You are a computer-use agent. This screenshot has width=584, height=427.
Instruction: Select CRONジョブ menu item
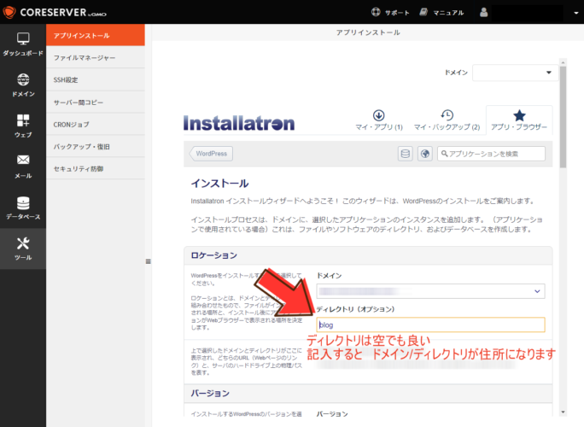pyautogui.click(x=96, y=125)
